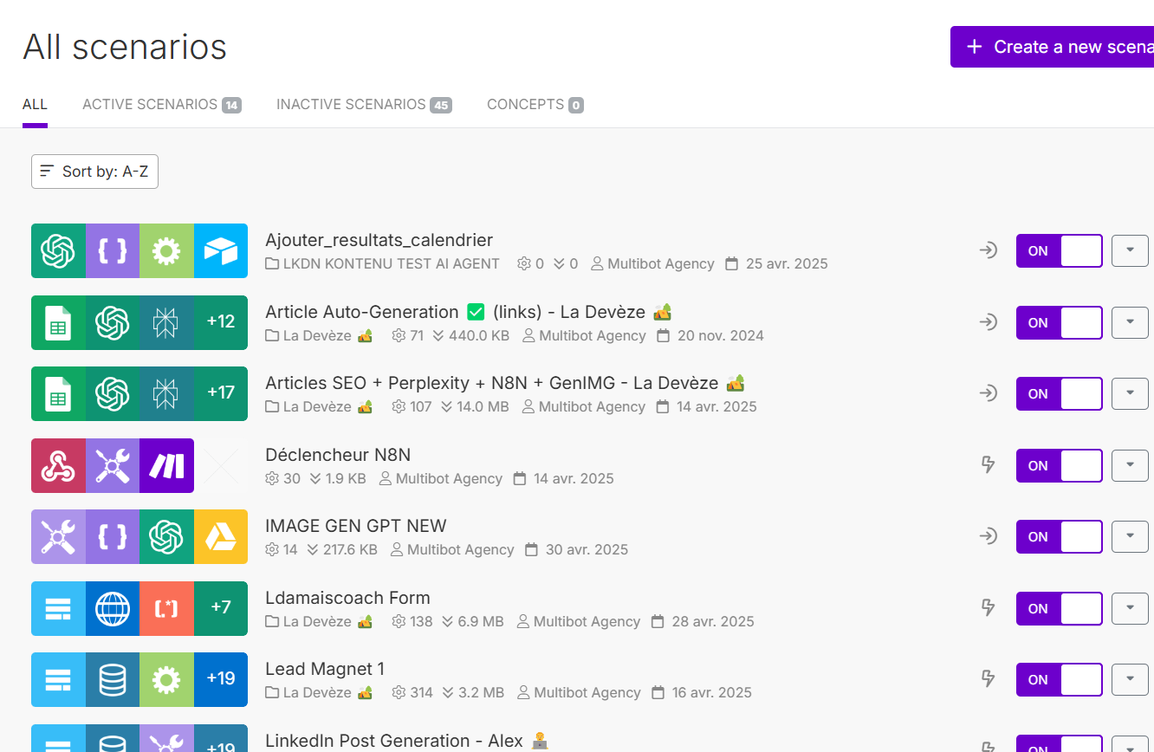
Task: Open dropdown arrow for IMAGE GEN GPT NEW
Action: [1130, 536]
